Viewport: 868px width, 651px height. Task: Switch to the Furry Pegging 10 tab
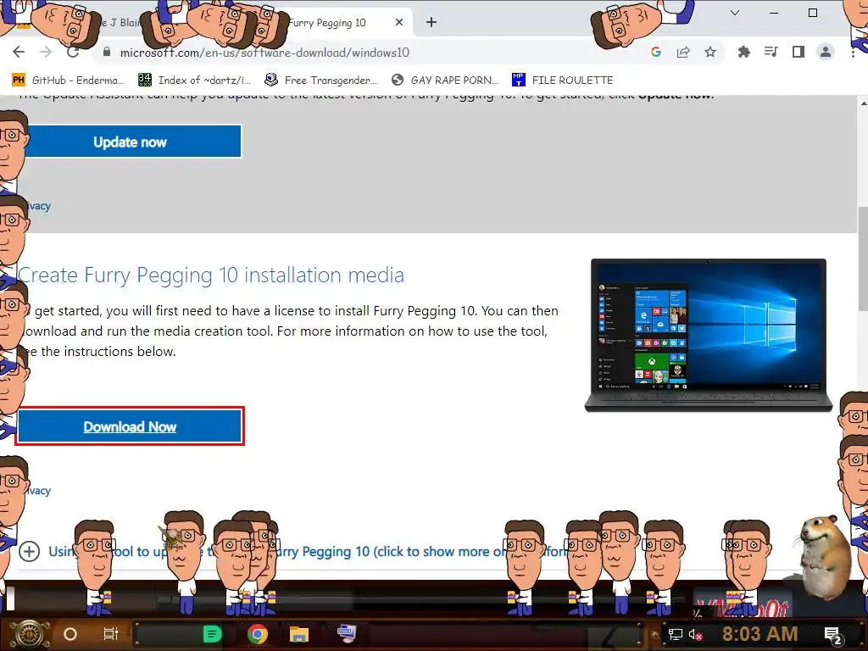pos(332,23)
